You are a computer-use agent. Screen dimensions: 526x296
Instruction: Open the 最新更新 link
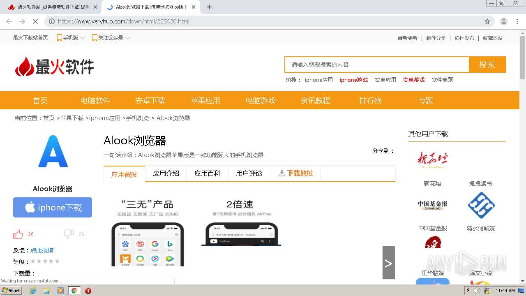408,38
